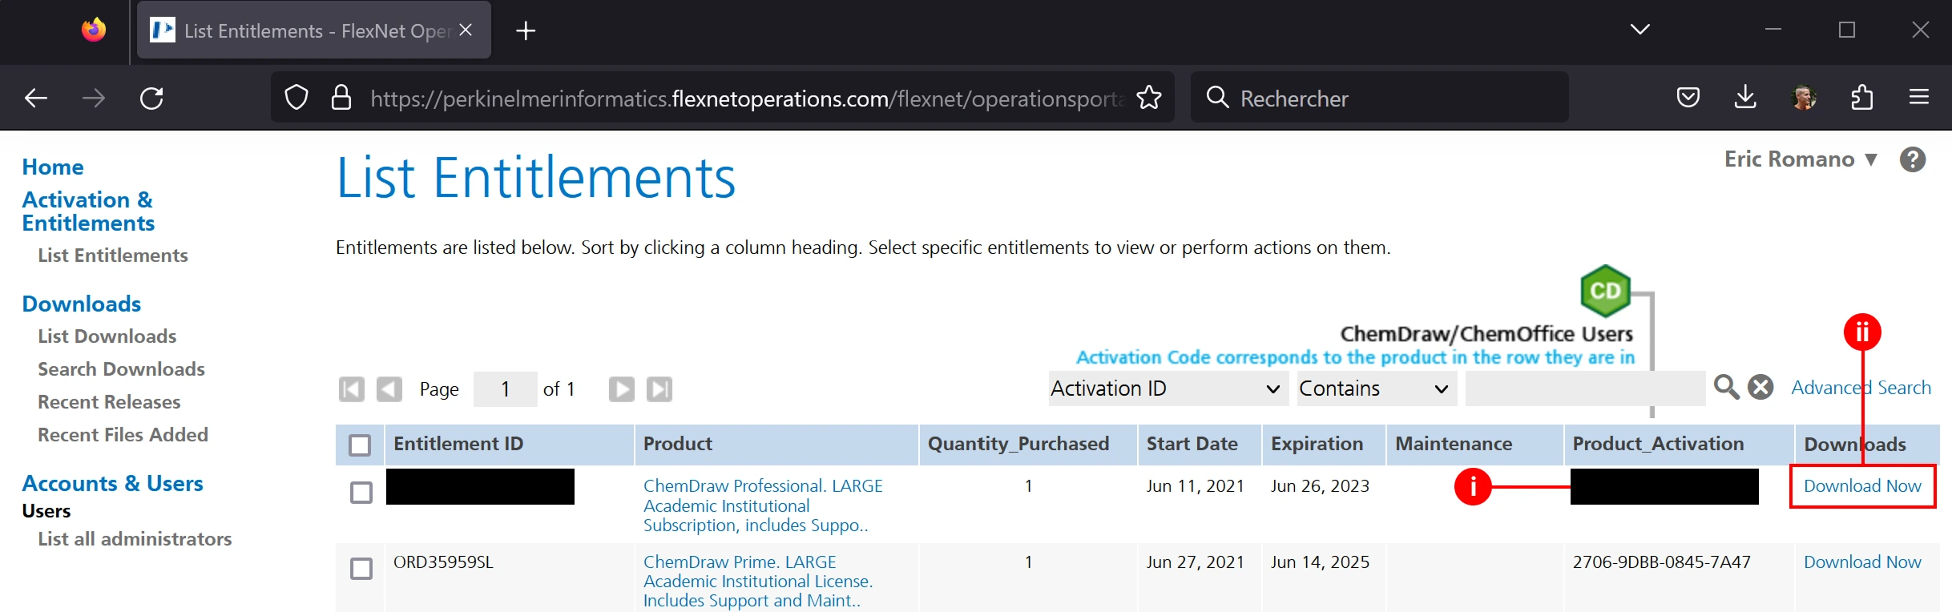Select List Entitlements in sidebar
Screen dimensions: 1952x612
click(x=113, y=256)
